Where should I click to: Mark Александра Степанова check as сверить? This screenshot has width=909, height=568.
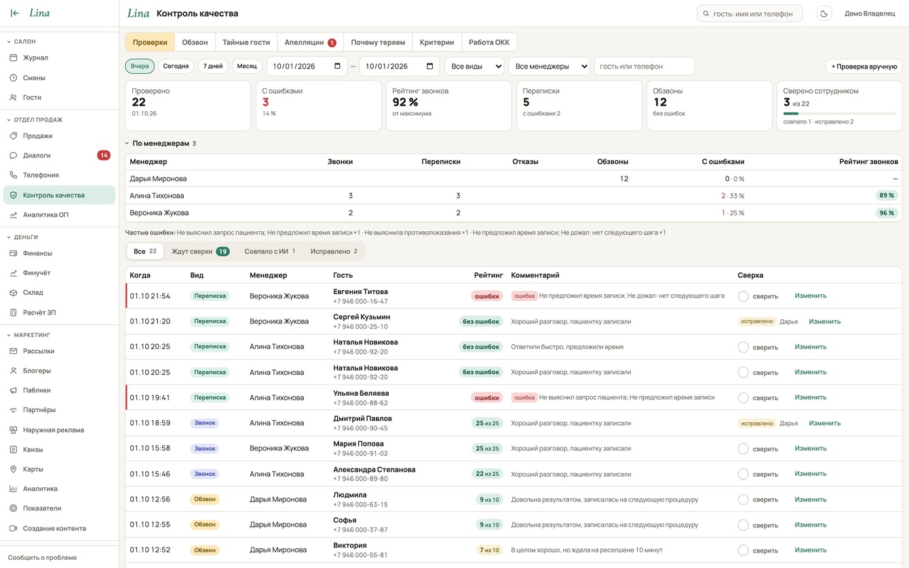tap(743, 474)
